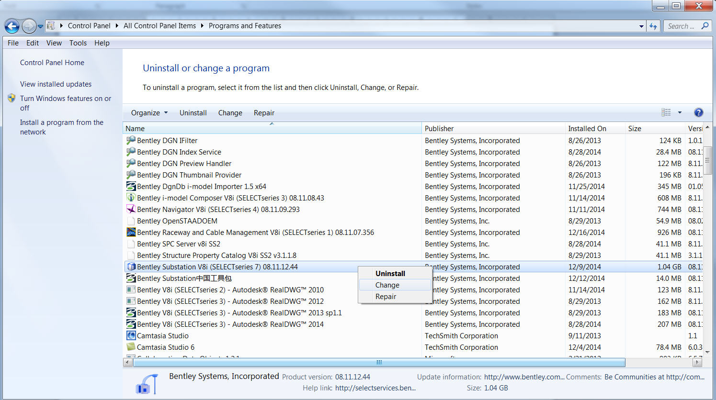Open the Tools menu
Viewport: 716px width, 400px height.
[78, 43]
